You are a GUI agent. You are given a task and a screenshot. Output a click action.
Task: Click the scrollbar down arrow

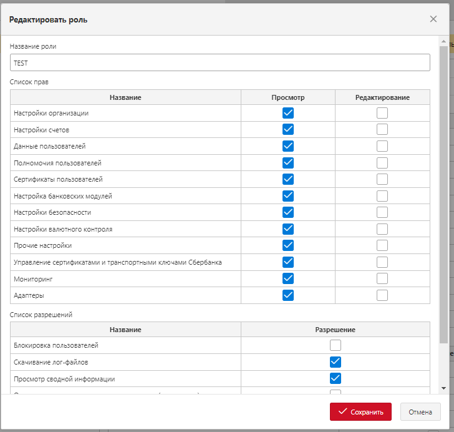tap(443, 388)
